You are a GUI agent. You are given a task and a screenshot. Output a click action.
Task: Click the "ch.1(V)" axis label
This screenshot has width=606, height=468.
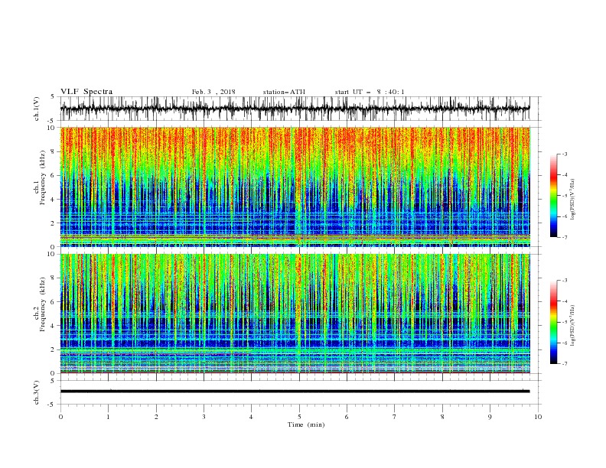[x=37, y=109]
